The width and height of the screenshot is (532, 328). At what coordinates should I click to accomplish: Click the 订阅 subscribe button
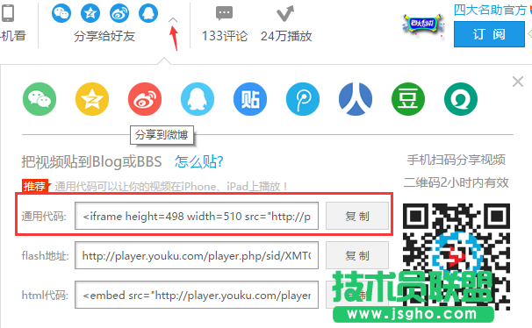click(x=489, y=34)
